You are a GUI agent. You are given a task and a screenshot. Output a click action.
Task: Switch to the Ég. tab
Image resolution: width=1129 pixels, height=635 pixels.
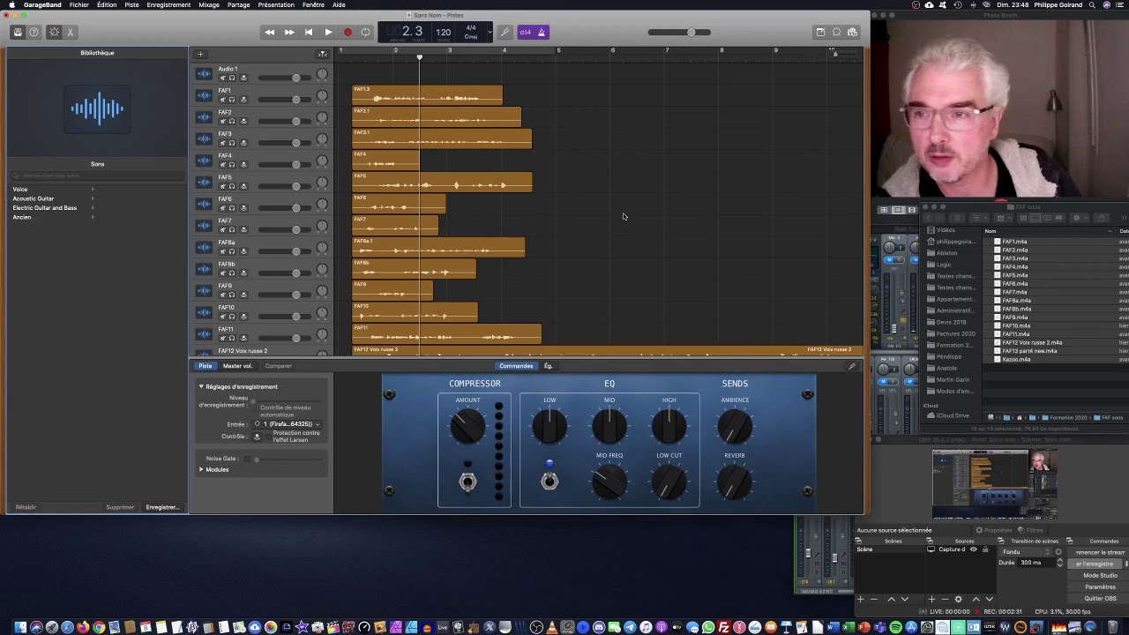pyautogui.click(x=548, y=366)
